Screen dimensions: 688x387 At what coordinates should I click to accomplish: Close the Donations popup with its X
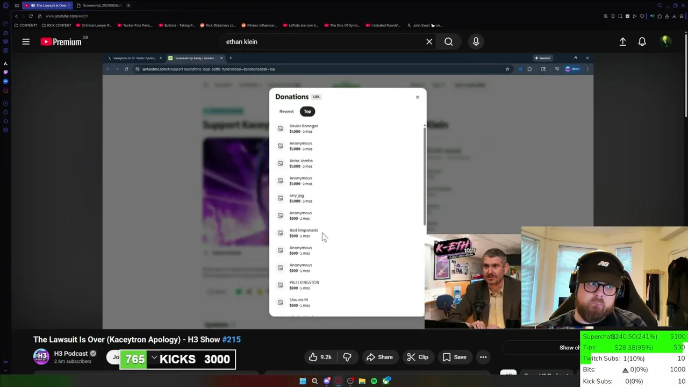pos(417,97)
